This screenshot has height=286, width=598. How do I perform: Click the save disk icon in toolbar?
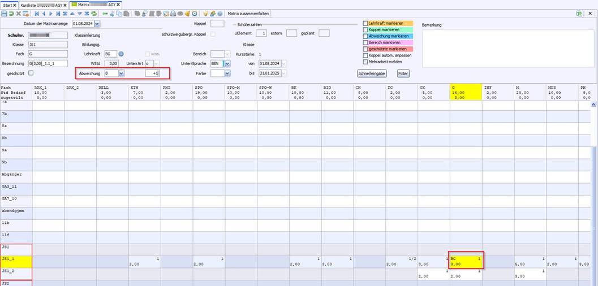(x=4, y=13)
